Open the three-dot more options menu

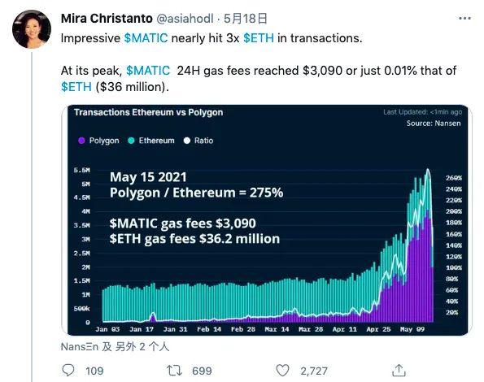(x=464, y=19)
